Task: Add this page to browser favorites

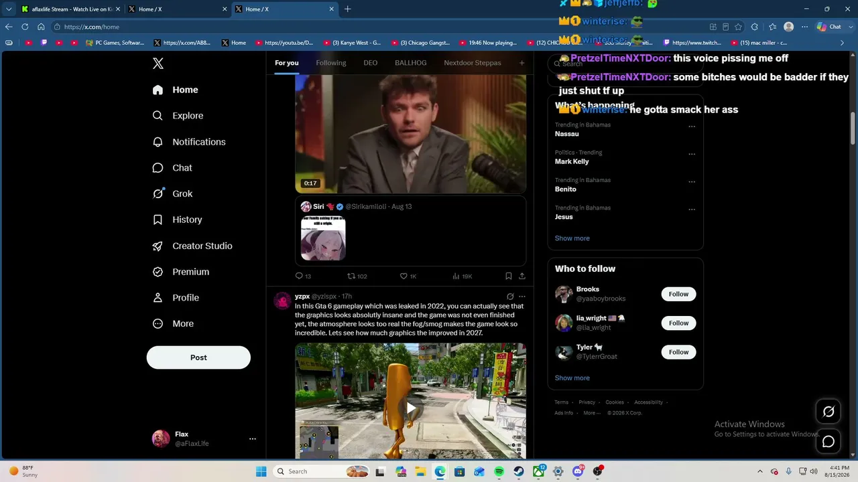Action: (x=738, y=27)
